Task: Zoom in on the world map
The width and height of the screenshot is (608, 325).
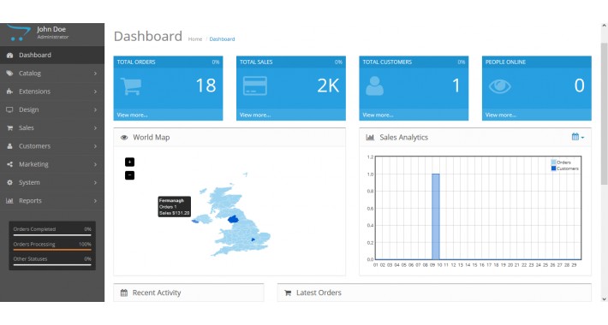Action: (x=129, y=162)
